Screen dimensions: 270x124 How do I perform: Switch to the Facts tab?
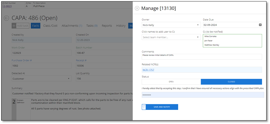[x=35, y=26]
